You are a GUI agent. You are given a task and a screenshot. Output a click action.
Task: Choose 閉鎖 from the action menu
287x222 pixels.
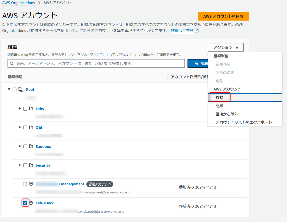click(245, 106)
